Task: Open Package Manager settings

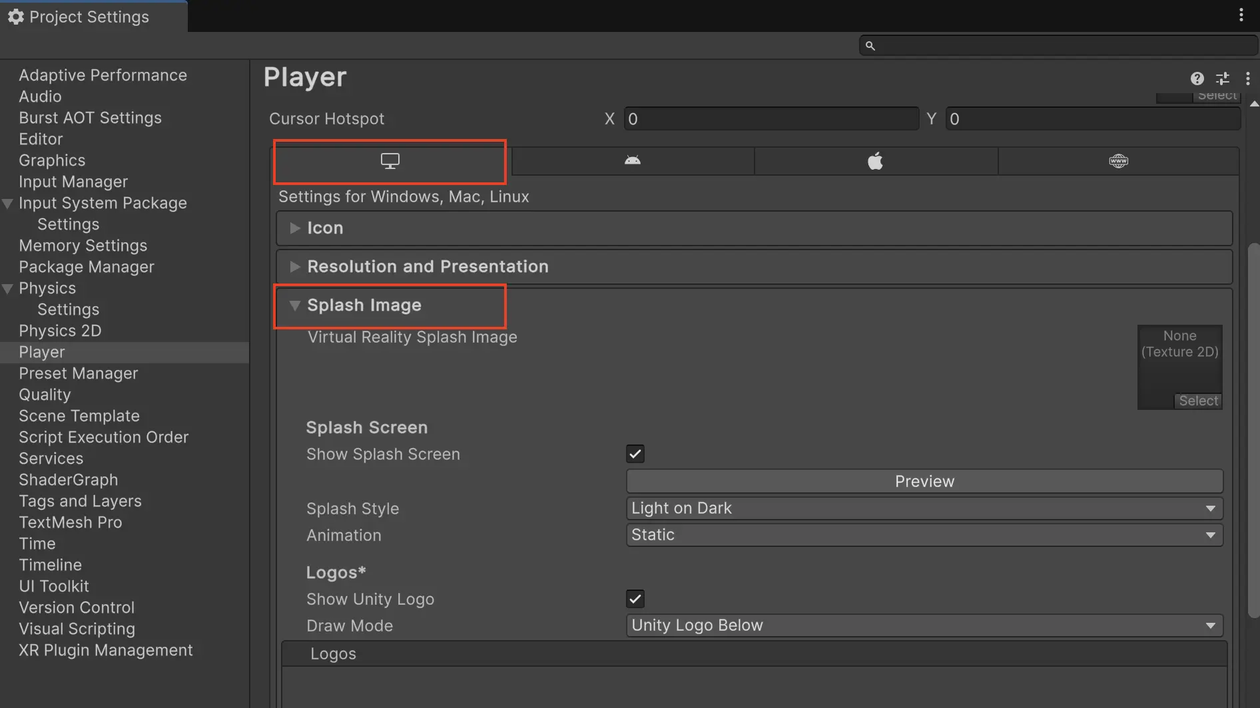Action: (x=87, y=267)
